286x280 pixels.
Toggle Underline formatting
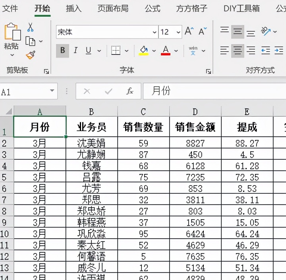coord(89,50)
